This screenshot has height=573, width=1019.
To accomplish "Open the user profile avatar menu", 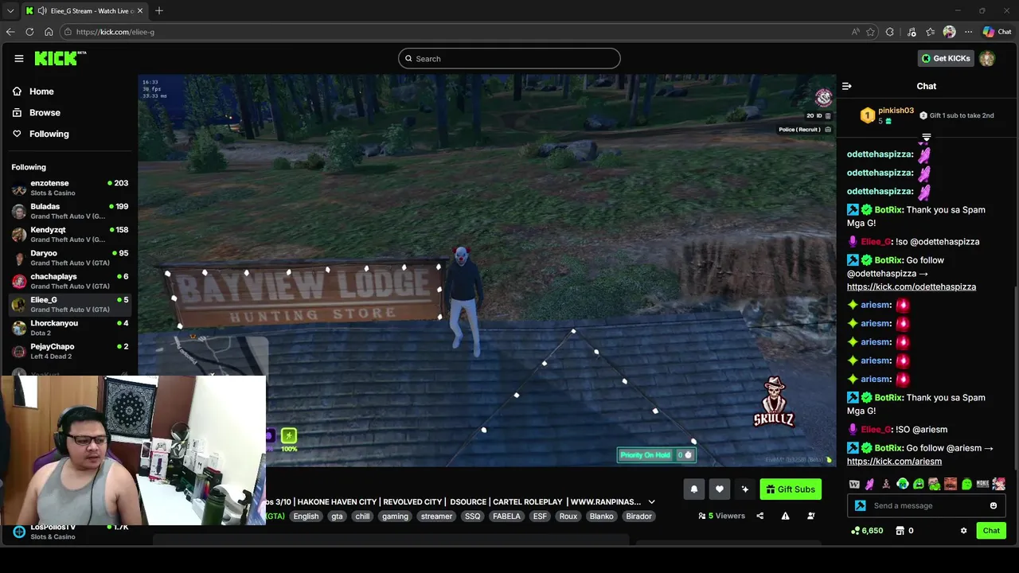I will [987, 58].
